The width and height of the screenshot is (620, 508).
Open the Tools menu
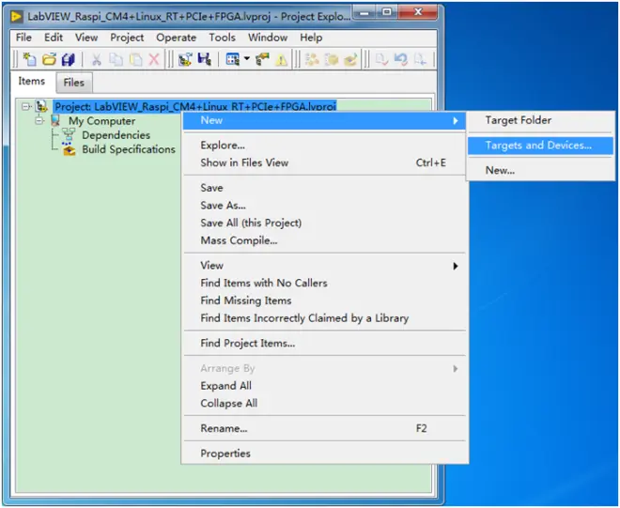223,38
